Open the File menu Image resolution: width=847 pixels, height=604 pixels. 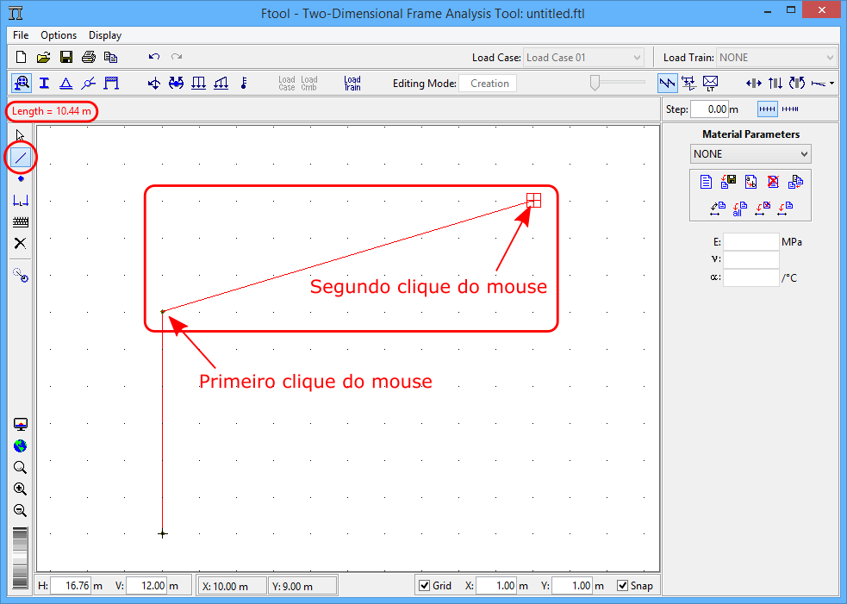(21, 35)
